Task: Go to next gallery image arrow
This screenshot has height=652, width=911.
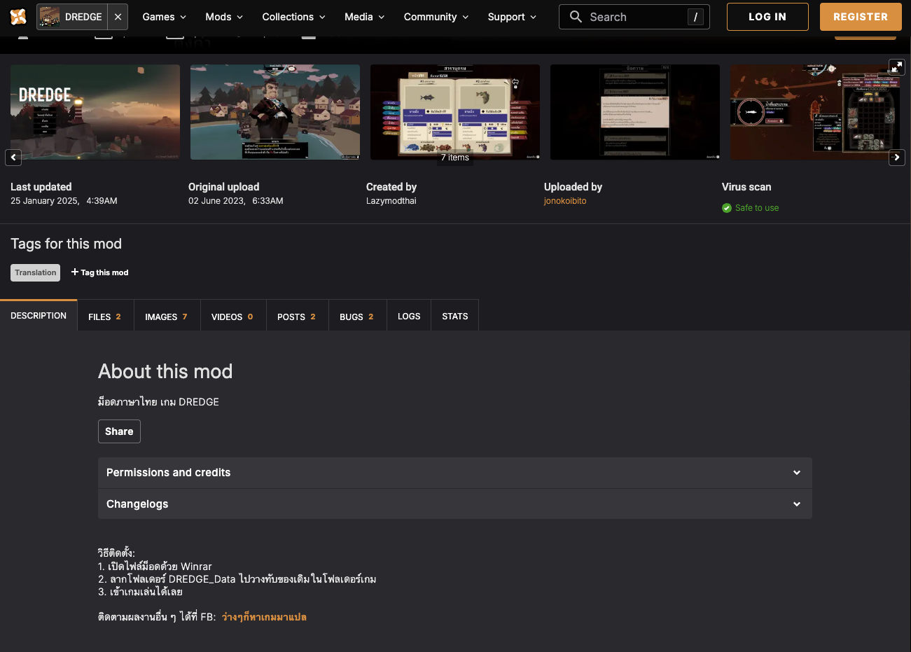Action: [897, 158]
